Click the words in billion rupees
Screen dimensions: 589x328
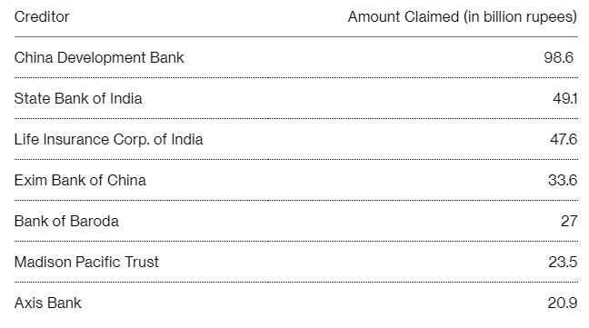point(520,17)
